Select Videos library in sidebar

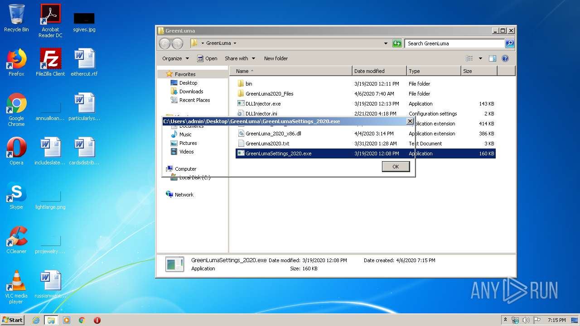(x=186, y=152)
